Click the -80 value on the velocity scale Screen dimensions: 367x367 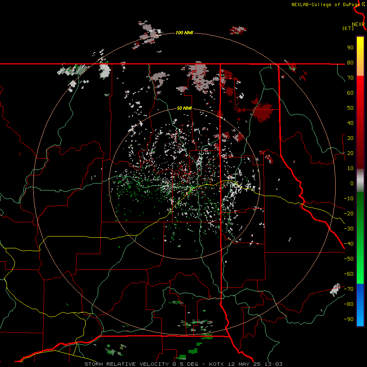coord(349,304)
